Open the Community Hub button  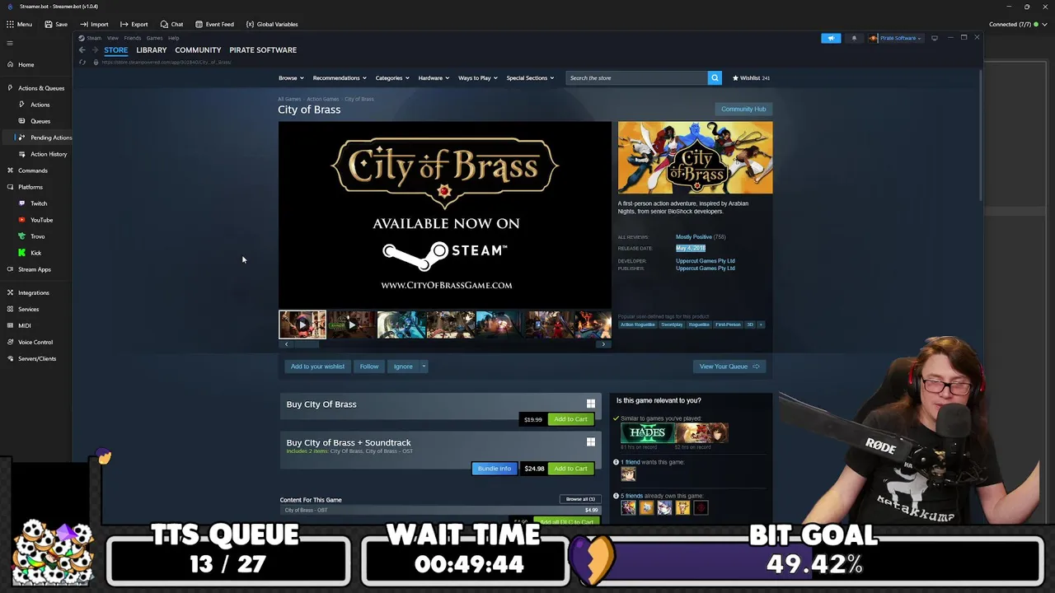coord(743,109)
